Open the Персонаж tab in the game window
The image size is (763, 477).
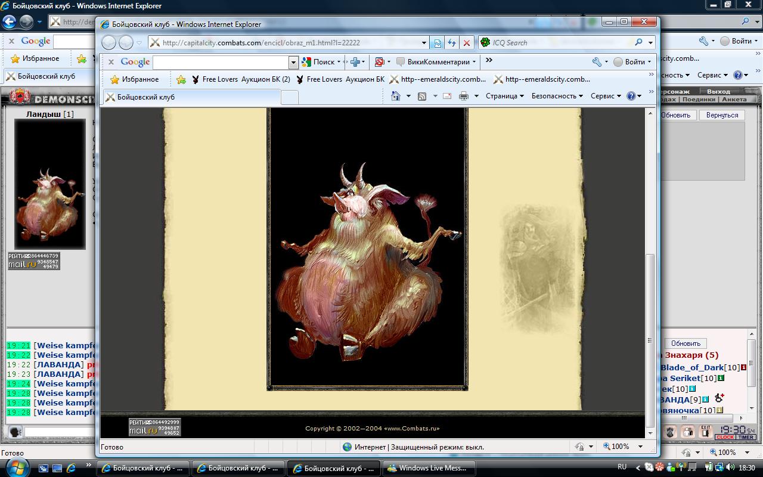pyautogui.click(x=674, y=92)
